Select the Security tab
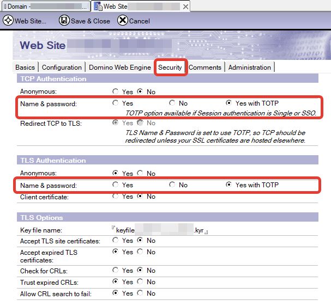Viewport: 331px width, 306px height. point(170,68)
